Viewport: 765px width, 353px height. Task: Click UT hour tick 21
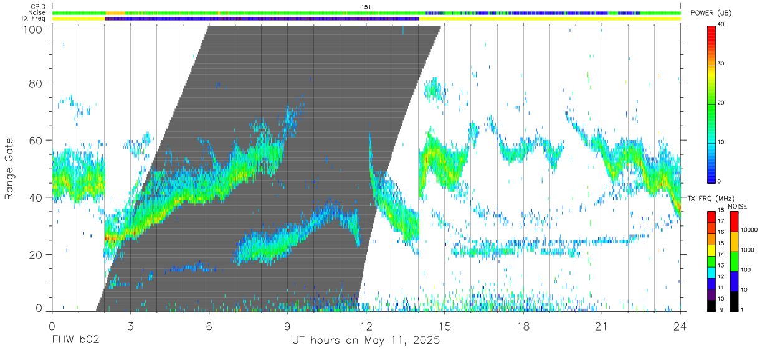[x=602, y=326]
